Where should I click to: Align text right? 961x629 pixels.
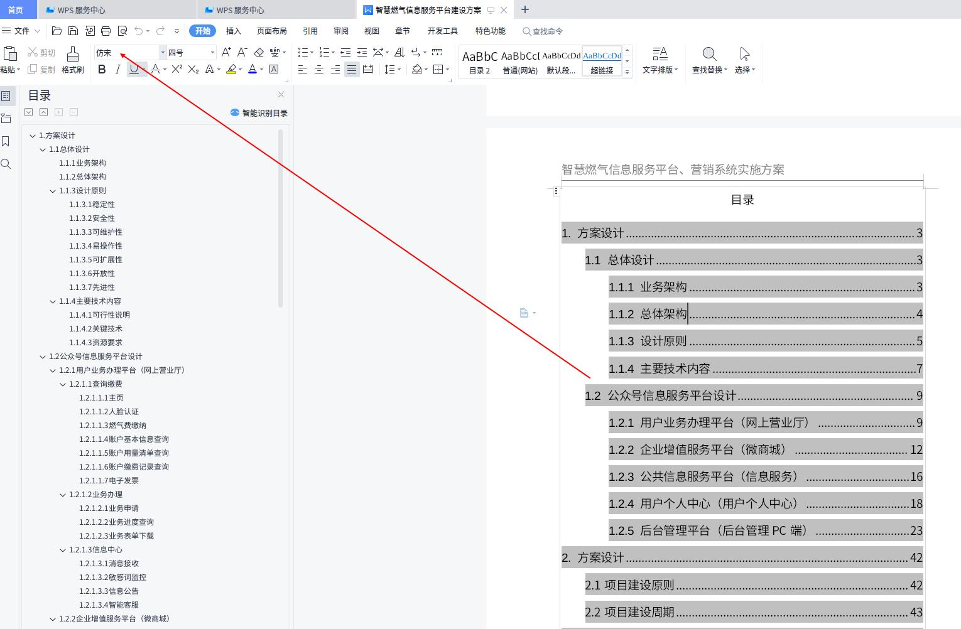(x=335, y=69)
